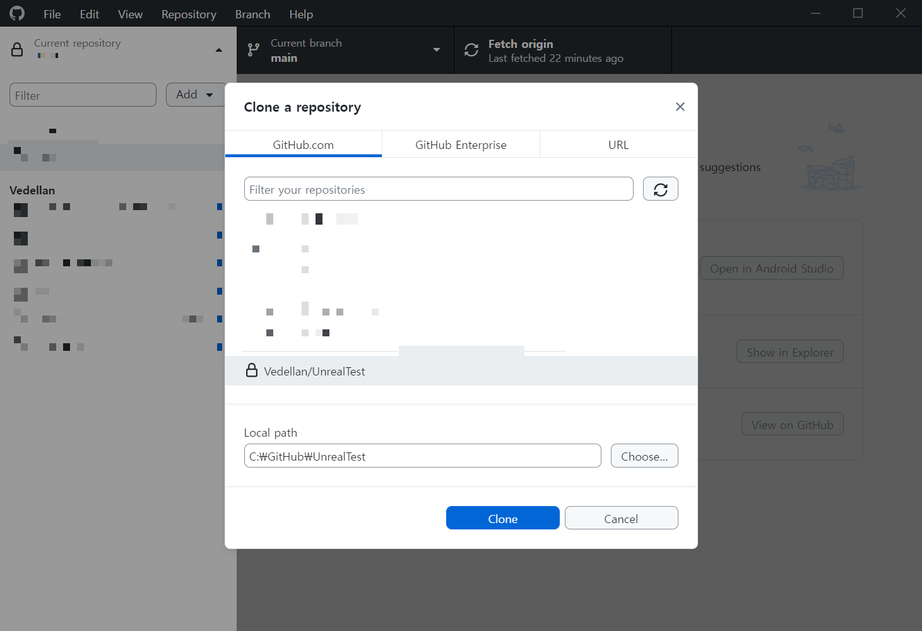Click the branch icon beside Current branch
The height and width of the screenshot is (631, 922).
pos(254,50)
